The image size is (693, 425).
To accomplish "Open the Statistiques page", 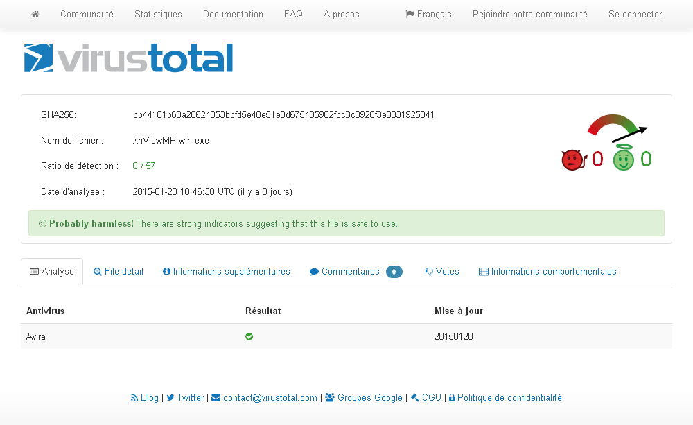I will (158, 14).
